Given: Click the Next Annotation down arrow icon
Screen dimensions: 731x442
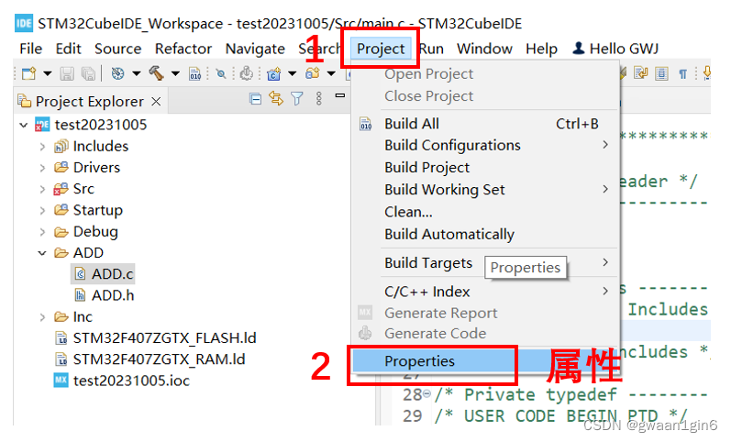Looking at the screenshot, I should [707, 72].
